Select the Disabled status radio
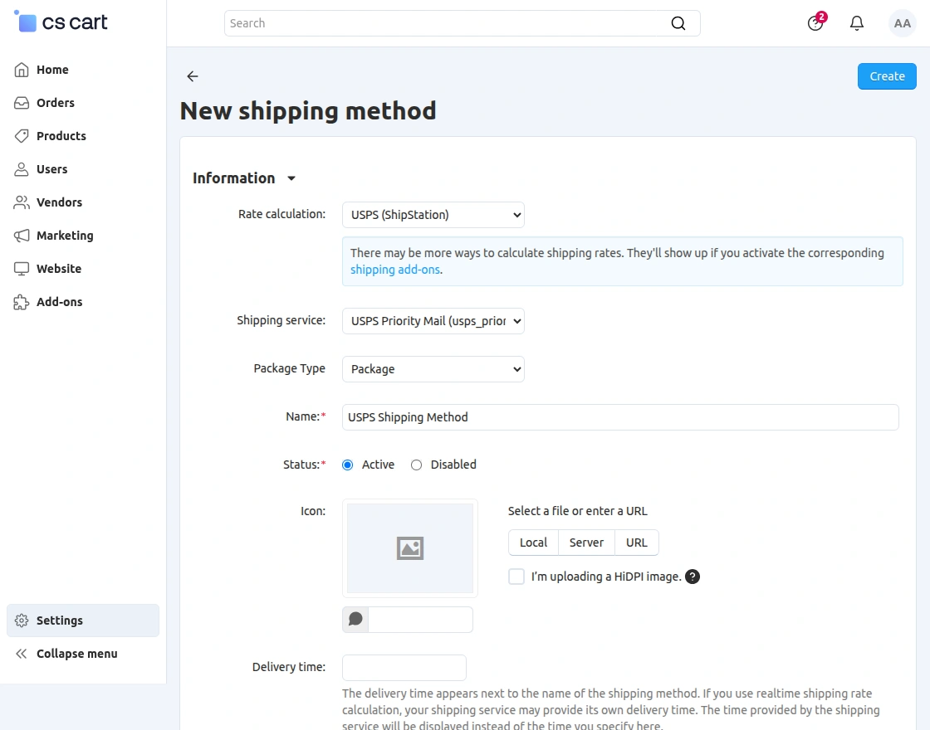The width and height of the screenshot is (930, 730). [416, 465]
